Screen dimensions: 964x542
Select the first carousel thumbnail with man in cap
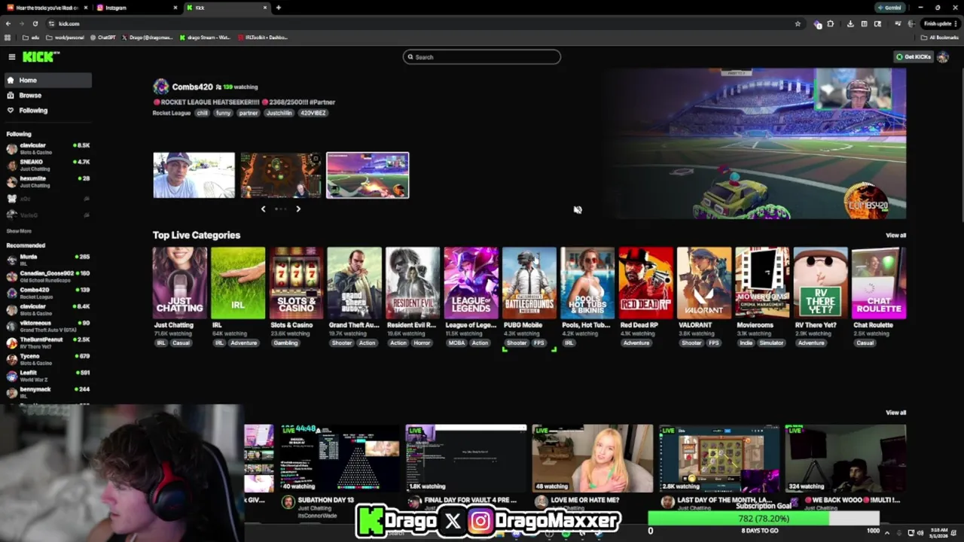click(x=194, y=175)
